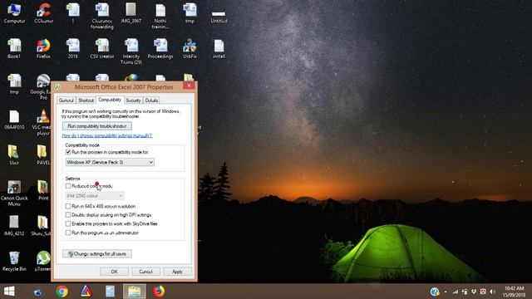Close the Excel 2007 Properties dialog
Image resolution: width=532 pixels, height=299 pixels.
pyautogui.click(x=189, y=86)
